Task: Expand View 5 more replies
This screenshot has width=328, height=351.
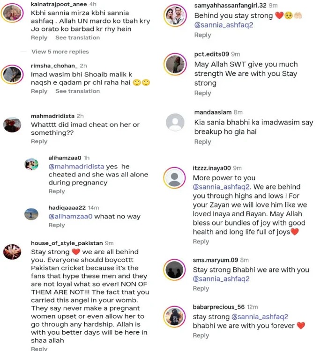Action: [60, 51]
